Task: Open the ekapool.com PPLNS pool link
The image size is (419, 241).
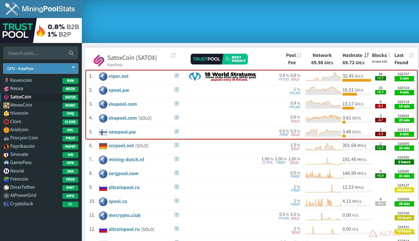Action: (122, 104)
